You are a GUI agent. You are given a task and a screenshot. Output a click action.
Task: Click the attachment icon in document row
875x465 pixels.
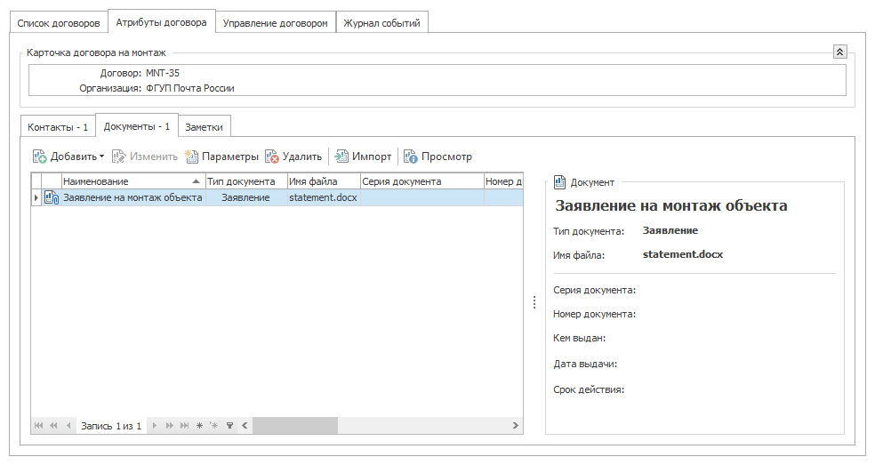point(52,197)
